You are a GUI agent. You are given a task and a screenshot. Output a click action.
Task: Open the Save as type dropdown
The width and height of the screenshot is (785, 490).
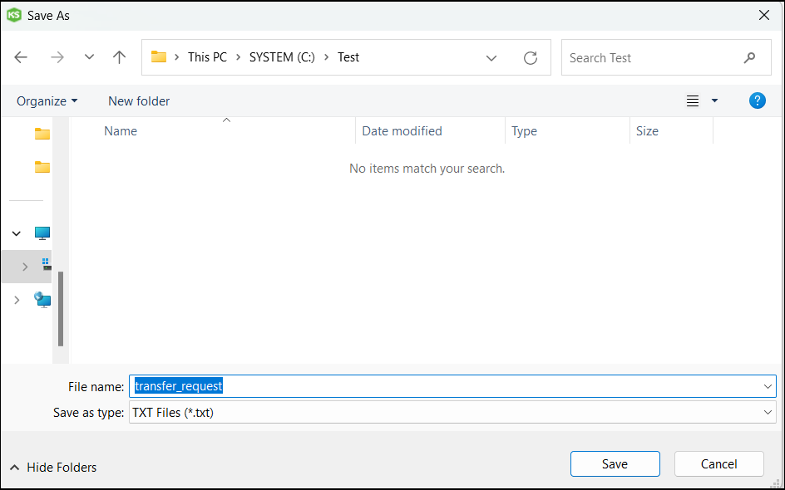[768, 412]
